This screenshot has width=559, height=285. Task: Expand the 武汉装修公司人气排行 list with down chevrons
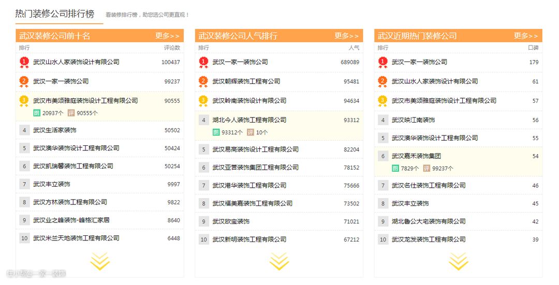pos(279,261)
